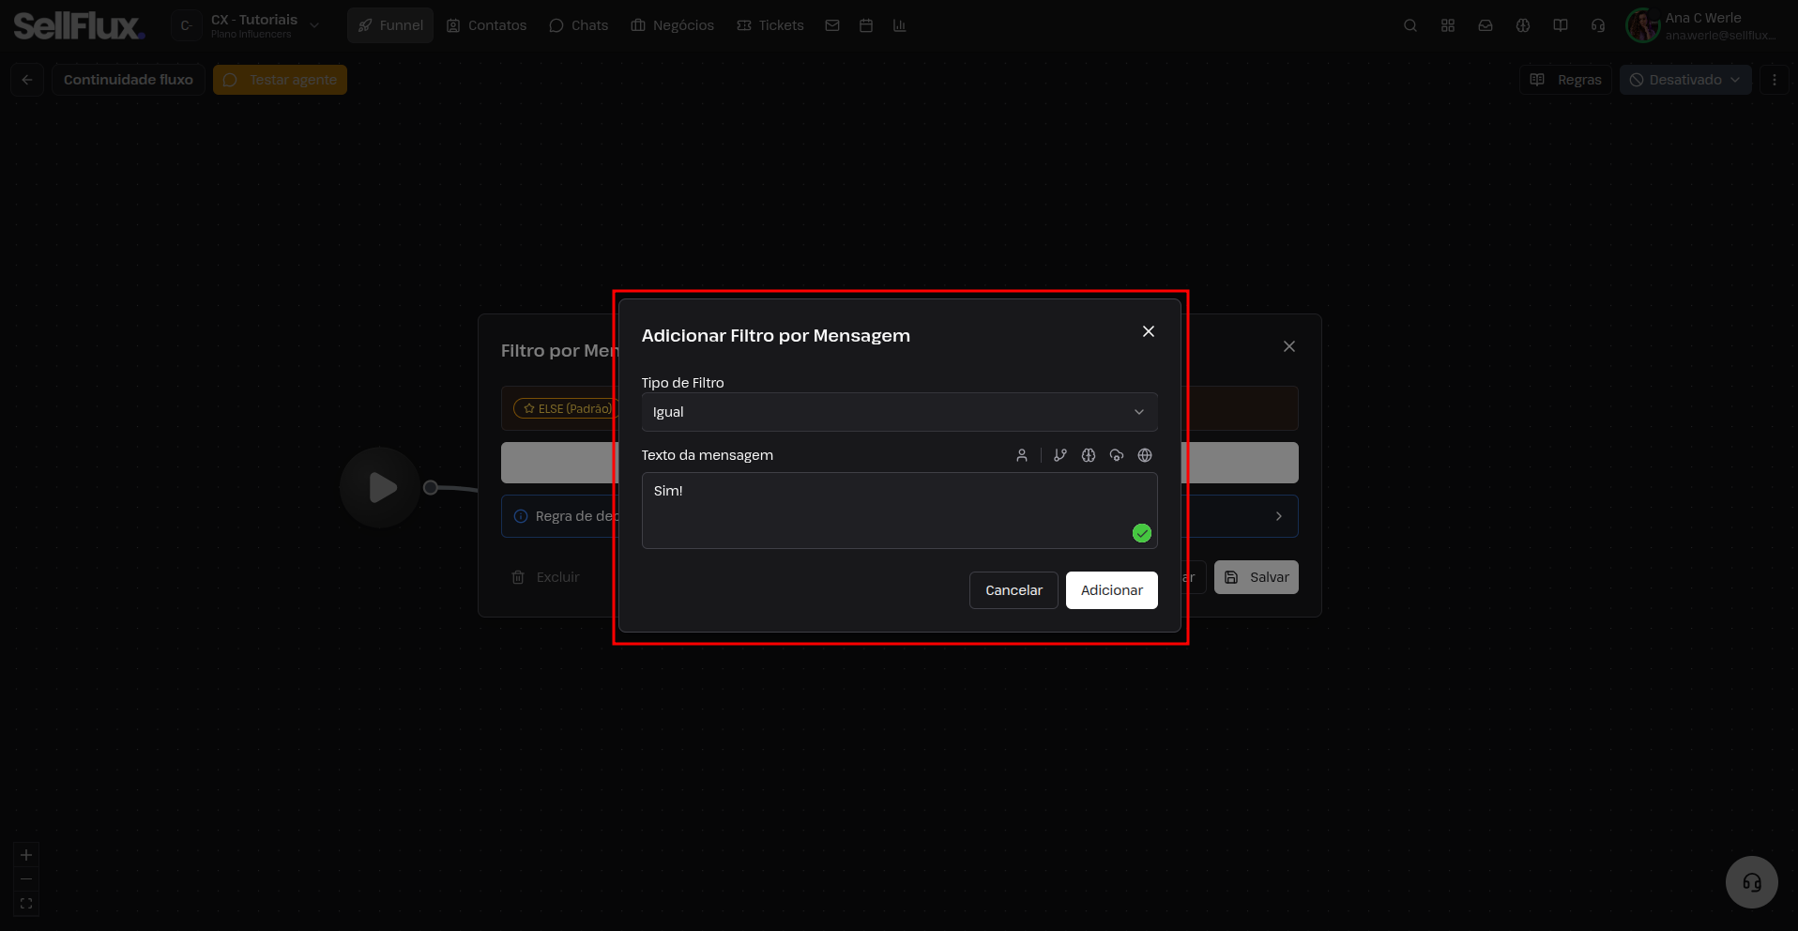The image size is (1798, 931).
Task: Go to the Contatos menu
Action: click(x=486, y=25)
